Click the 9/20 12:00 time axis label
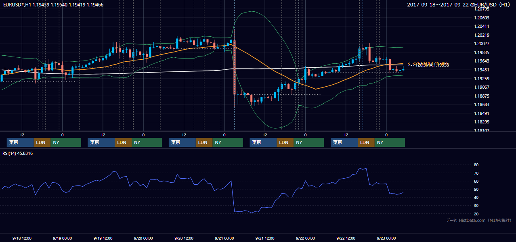This screenshot has width=516, height=242. pyautogui.click(x=184, y=238)
